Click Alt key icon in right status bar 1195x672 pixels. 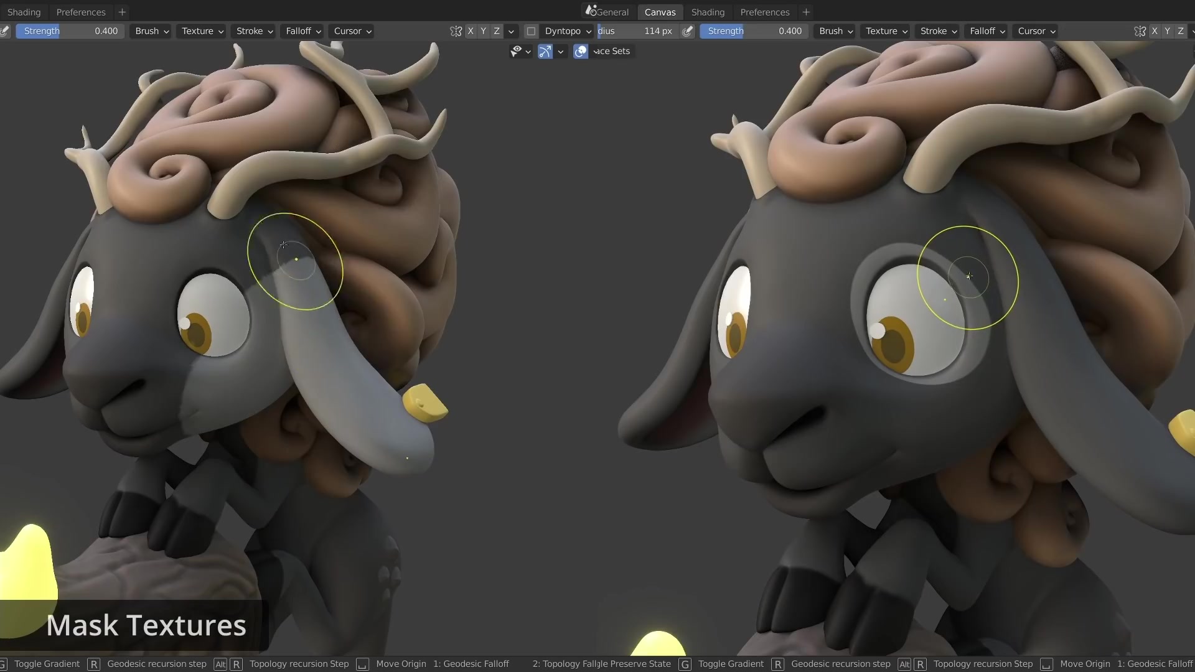click(904, 665)
